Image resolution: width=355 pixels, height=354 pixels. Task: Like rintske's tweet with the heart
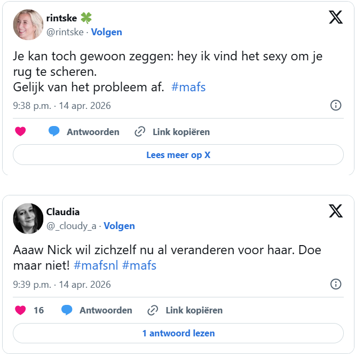click(20, 131)
